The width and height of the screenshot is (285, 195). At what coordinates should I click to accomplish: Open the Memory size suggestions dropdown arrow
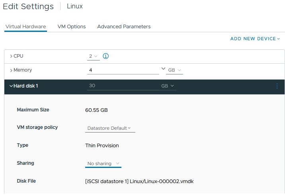(x=163, y=69)
